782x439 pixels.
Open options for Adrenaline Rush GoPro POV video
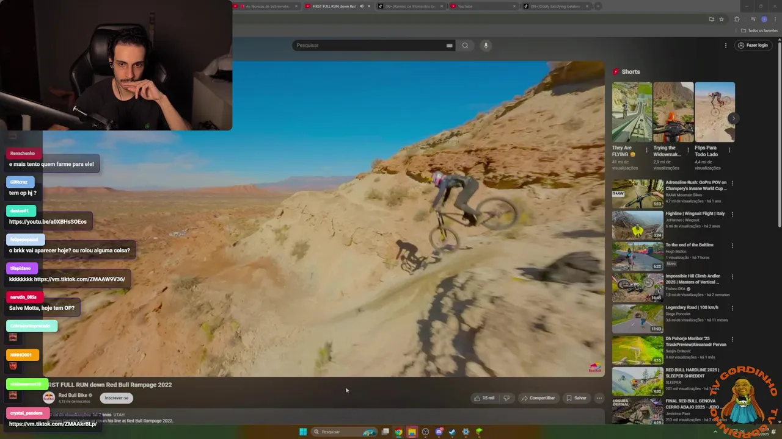(733, 183)
